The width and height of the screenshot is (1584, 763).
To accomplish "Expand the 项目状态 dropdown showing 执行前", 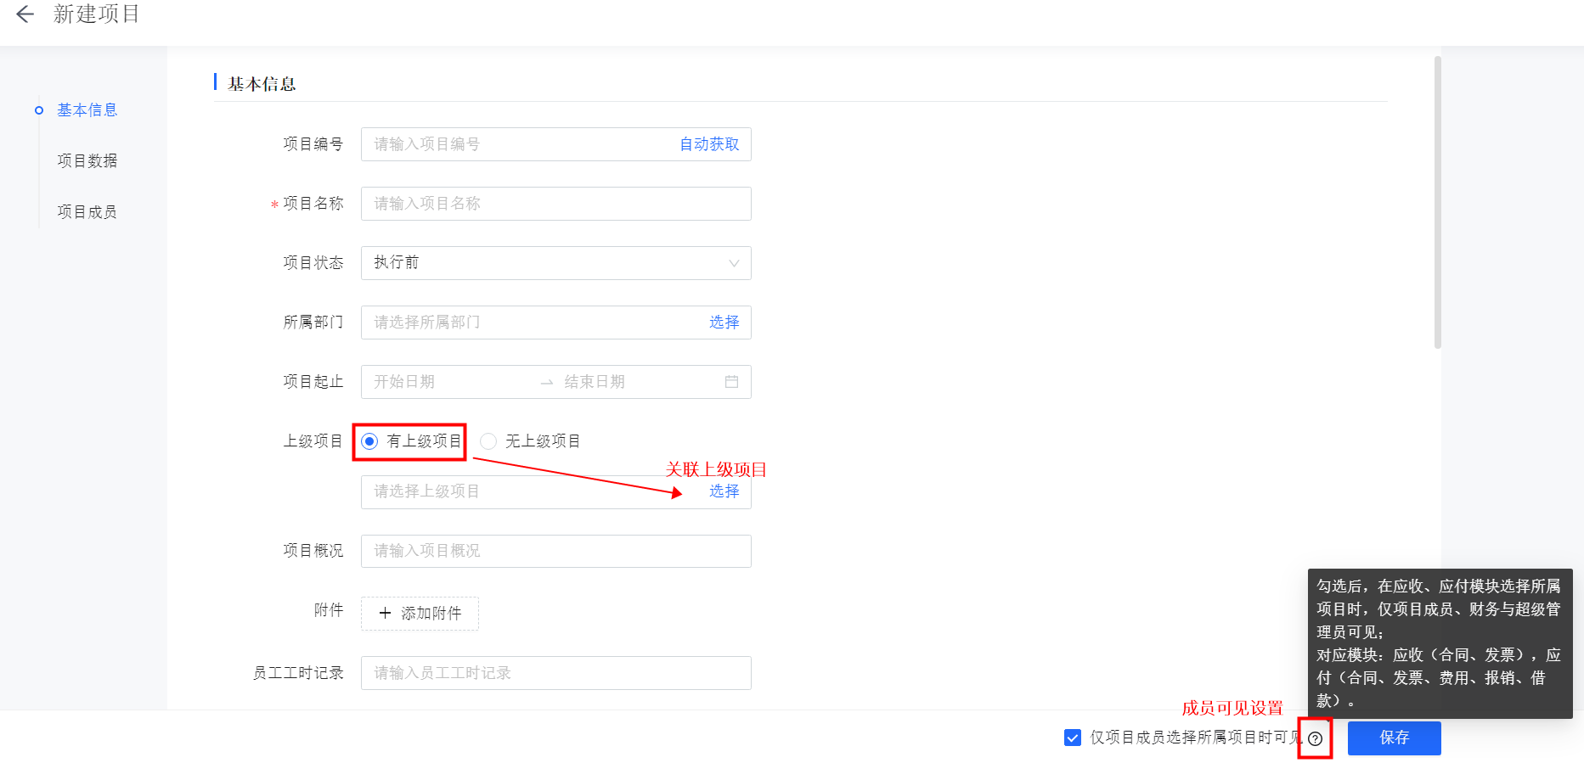I will pos(556,263).
